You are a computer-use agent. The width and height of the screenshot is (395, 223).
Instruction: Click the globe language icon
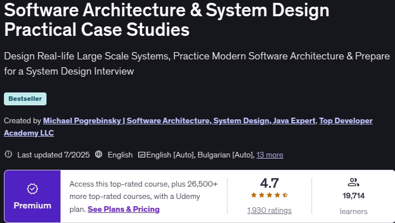99,154
